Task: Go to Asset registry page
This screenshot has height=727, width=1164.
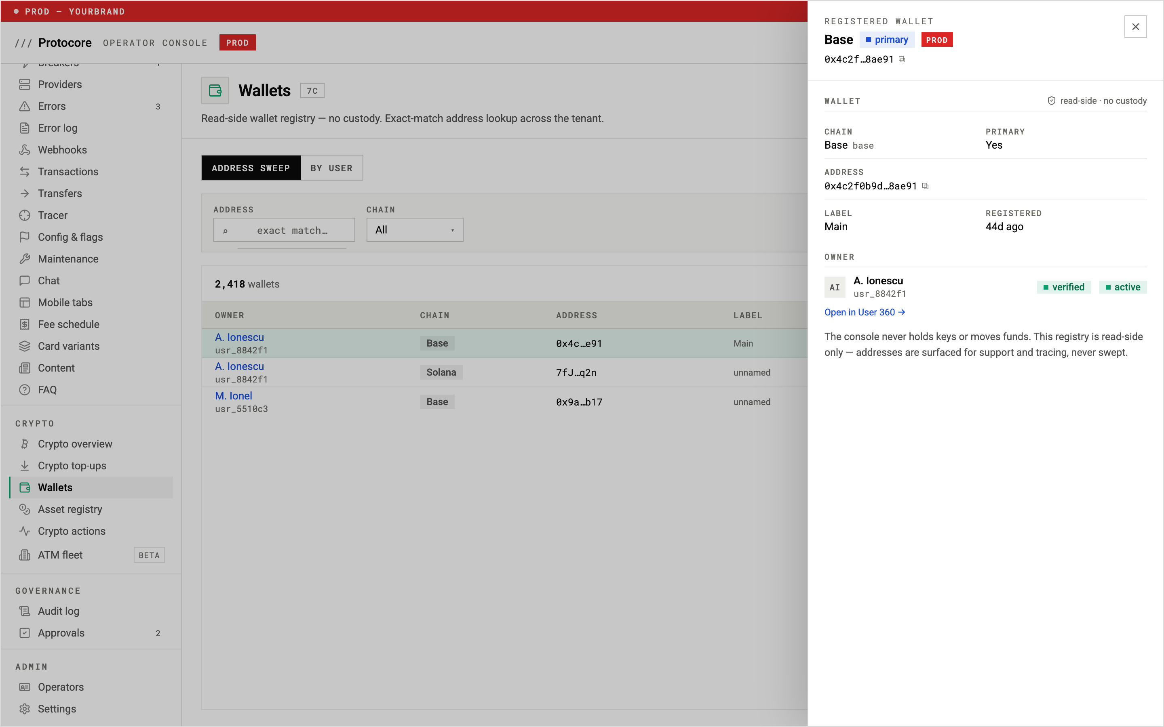Action: 91,509
